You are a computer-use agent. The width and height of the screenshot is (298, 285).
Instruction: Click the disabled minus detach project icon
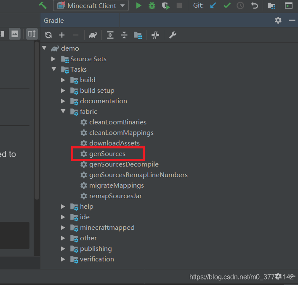(76, 35)
